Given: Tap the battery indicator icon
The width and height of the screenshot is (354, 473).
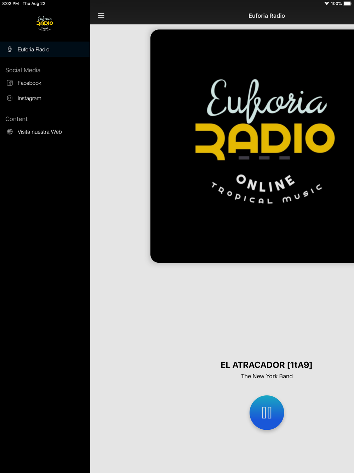Looking at the screenshot, I should pos(348,4).
